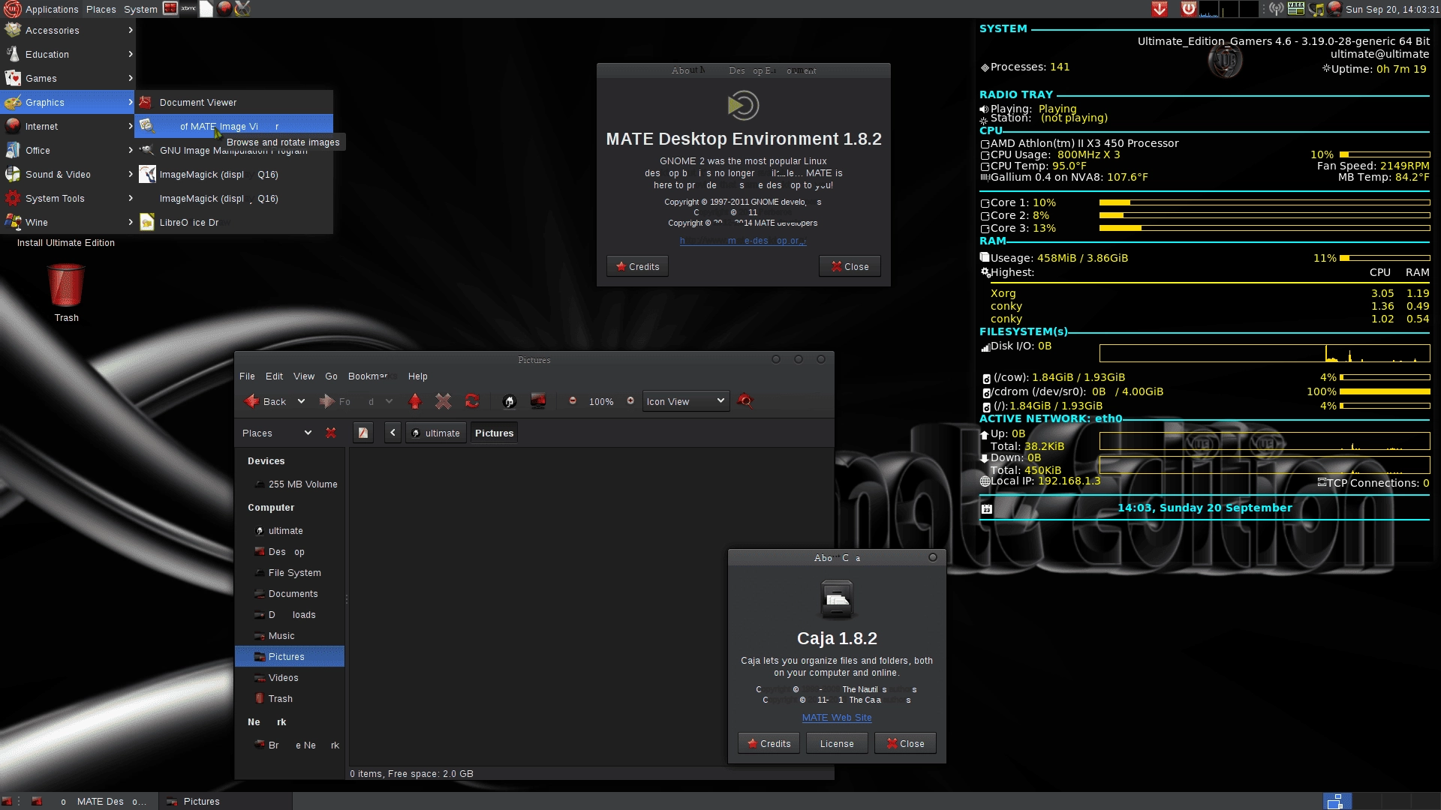Expand the Games submenu
Screen dimensions: 1441x810
(68, 79)
